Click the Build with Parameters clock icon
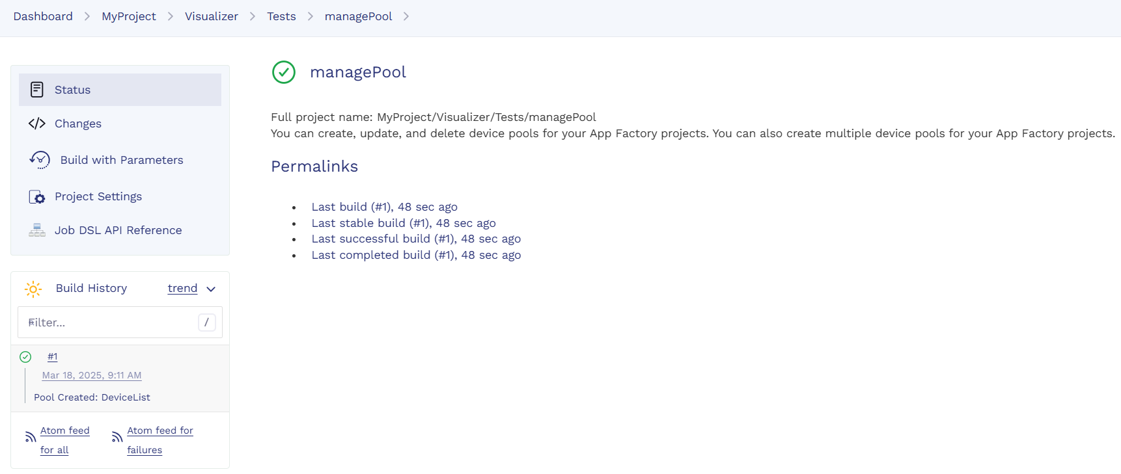This screenshot has width=1121, height=474. point(40,160)
